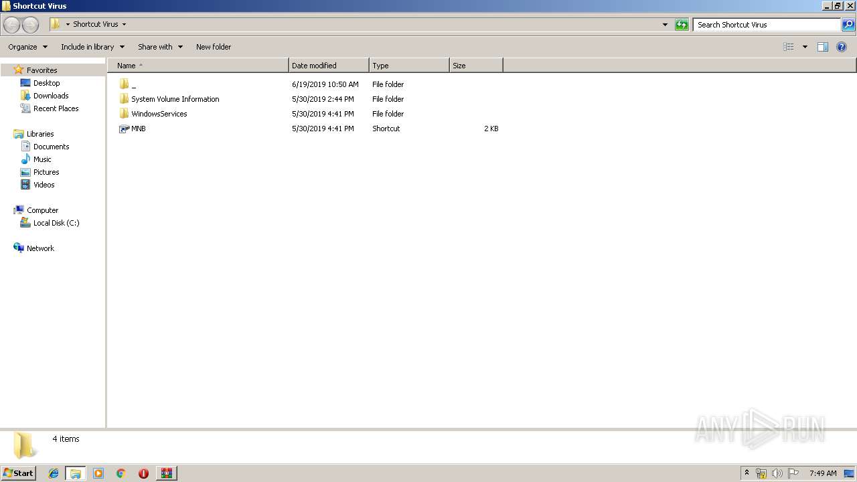
Task: Open Windows Media Player from taskbar
Action: click(x=98, y=473)
